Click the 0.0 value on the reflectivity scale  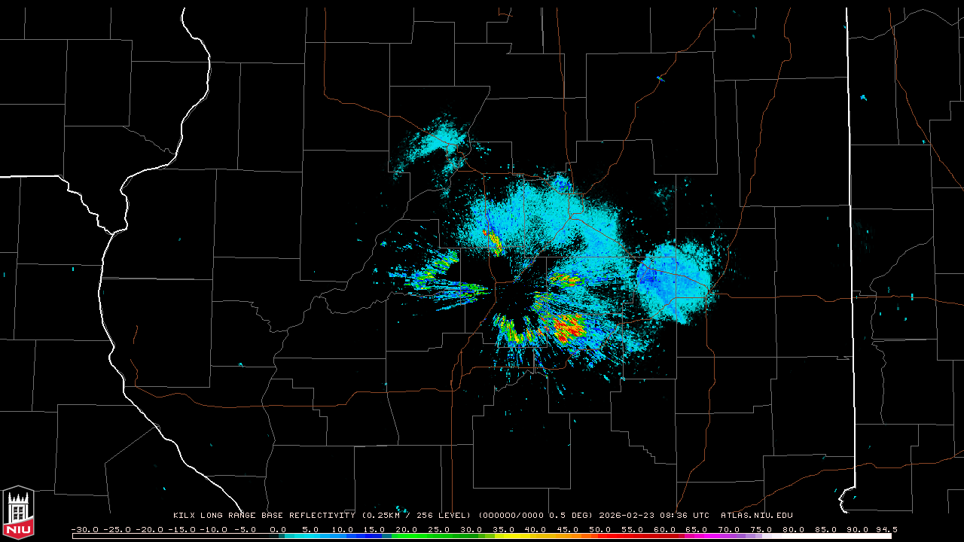point(277,529)
